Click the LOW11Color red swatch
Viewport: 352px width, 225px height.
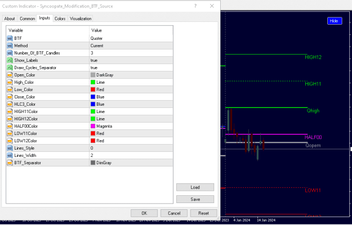coord(93,133)
